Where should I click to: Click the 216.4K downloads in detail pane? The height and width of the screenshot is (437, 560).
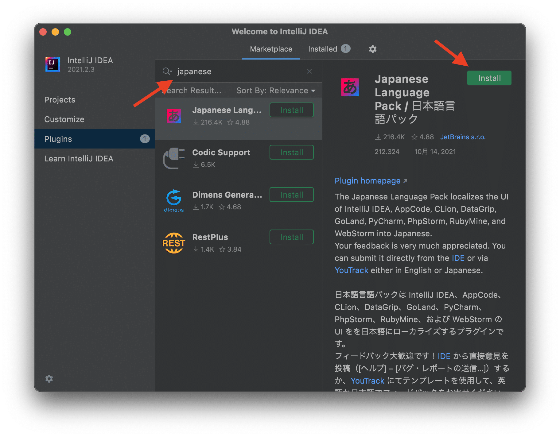[x=390, y=137]
